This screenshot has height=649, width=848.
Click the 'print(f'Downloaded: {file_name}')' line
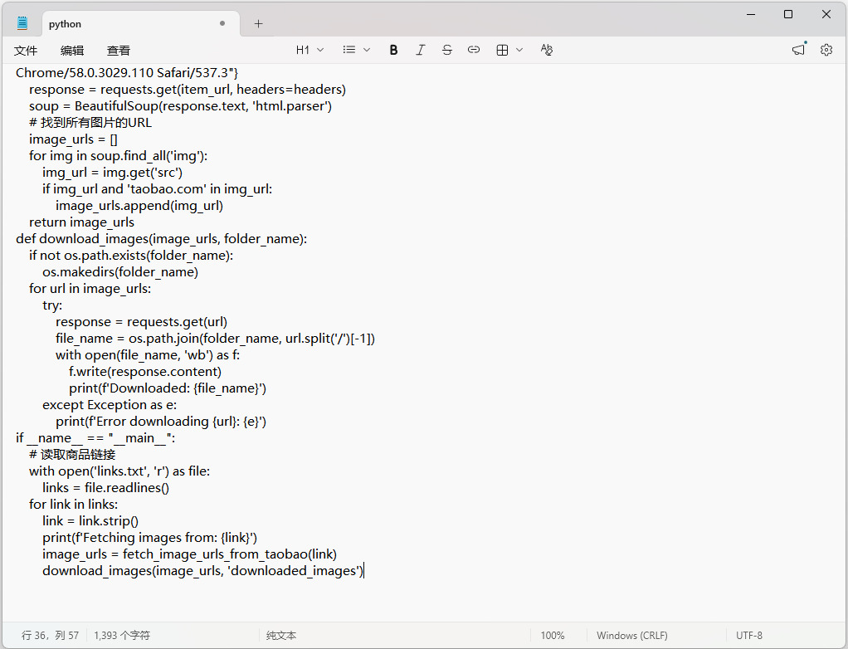click(168, 388)
